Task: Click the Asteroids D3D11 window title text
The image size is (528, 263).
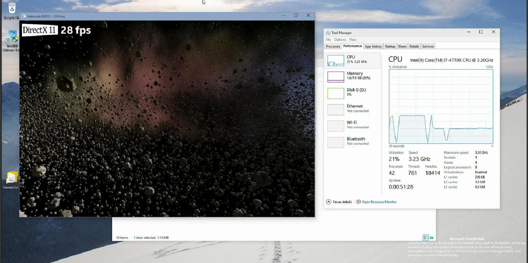Action: click(46, 16)
